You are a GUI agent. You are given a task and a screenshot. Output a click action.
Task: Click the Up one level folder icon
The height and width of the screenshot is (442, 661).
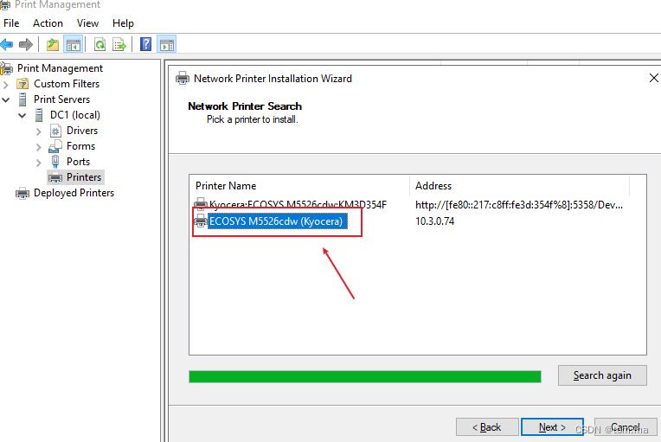tap(53, 44)
